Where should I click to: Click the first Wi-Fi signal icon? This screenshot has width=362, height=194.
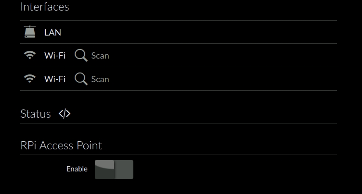click(30, 55)
